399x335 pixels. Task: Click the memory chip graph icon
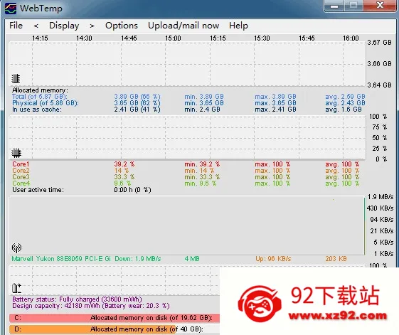tap(16, 78)
